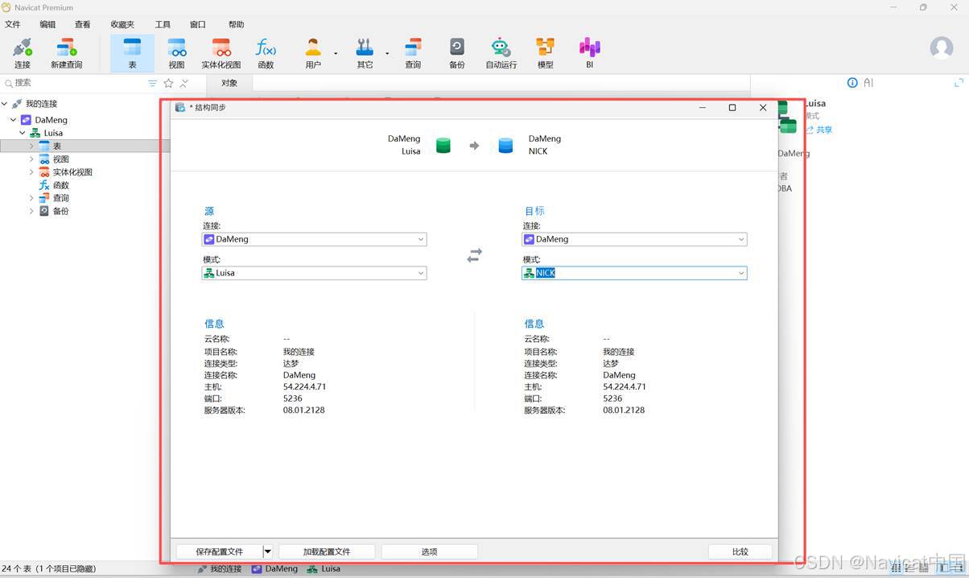Open the 其它 toolbar dropdown arrow
This screenshot has height=578, width=969.
[x=387, y=54]
